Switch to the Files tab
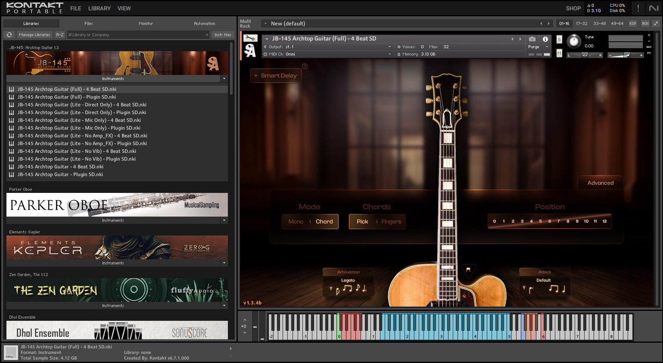Viewport: 663px width, 363px height. click(89, 24)
